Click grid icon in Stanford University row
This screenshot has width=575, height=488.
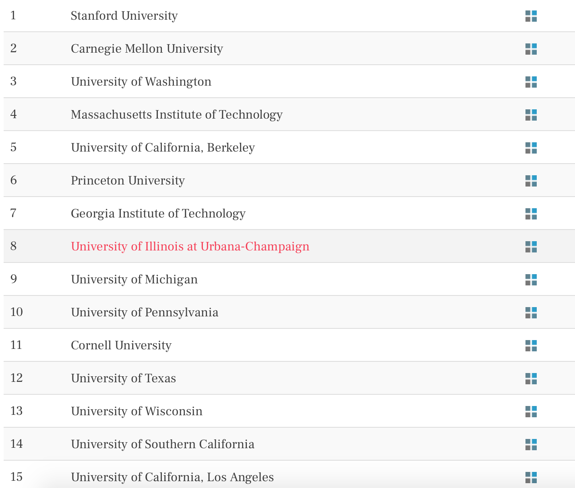[531, 16]
